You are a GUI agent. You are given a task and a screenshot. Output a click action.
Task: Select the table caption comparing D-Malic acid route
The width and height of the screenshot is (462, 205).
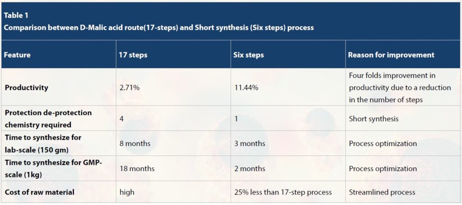coord(158,27)
